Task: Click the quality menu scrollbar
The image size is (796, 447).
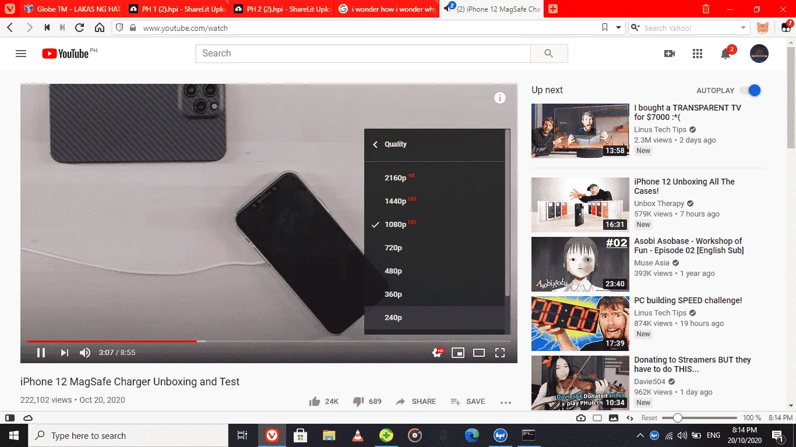Action: point(507,212)
